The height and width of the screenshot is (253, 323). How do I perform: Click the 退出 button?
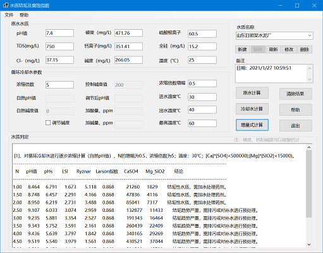click(296, 126)
